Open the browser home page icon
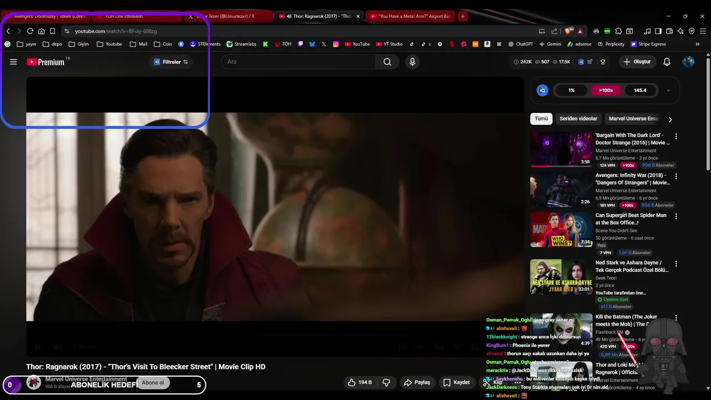 pos(41,31)
